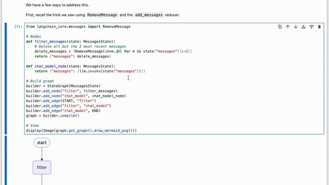Click the add_edge("chat_model", END) line
Screen dimensions: 329x185
[x=63, y=111]
